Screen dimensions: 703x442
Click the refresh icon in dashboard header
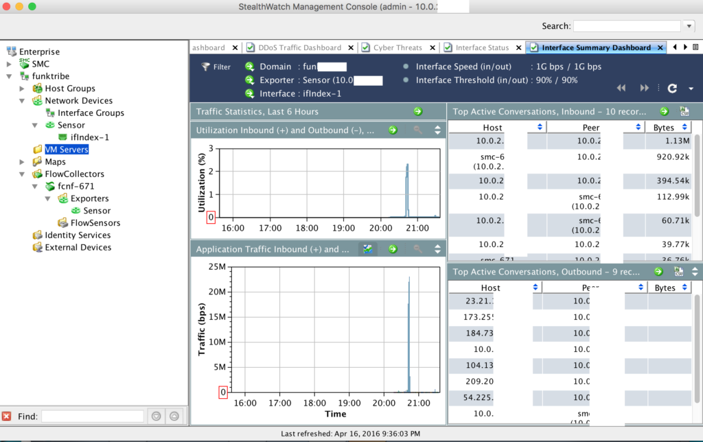tap(673, 89)
